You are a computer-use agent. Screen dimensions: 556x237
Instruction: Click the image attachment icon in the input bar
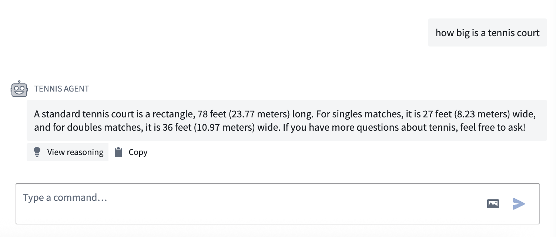[493, 203]
